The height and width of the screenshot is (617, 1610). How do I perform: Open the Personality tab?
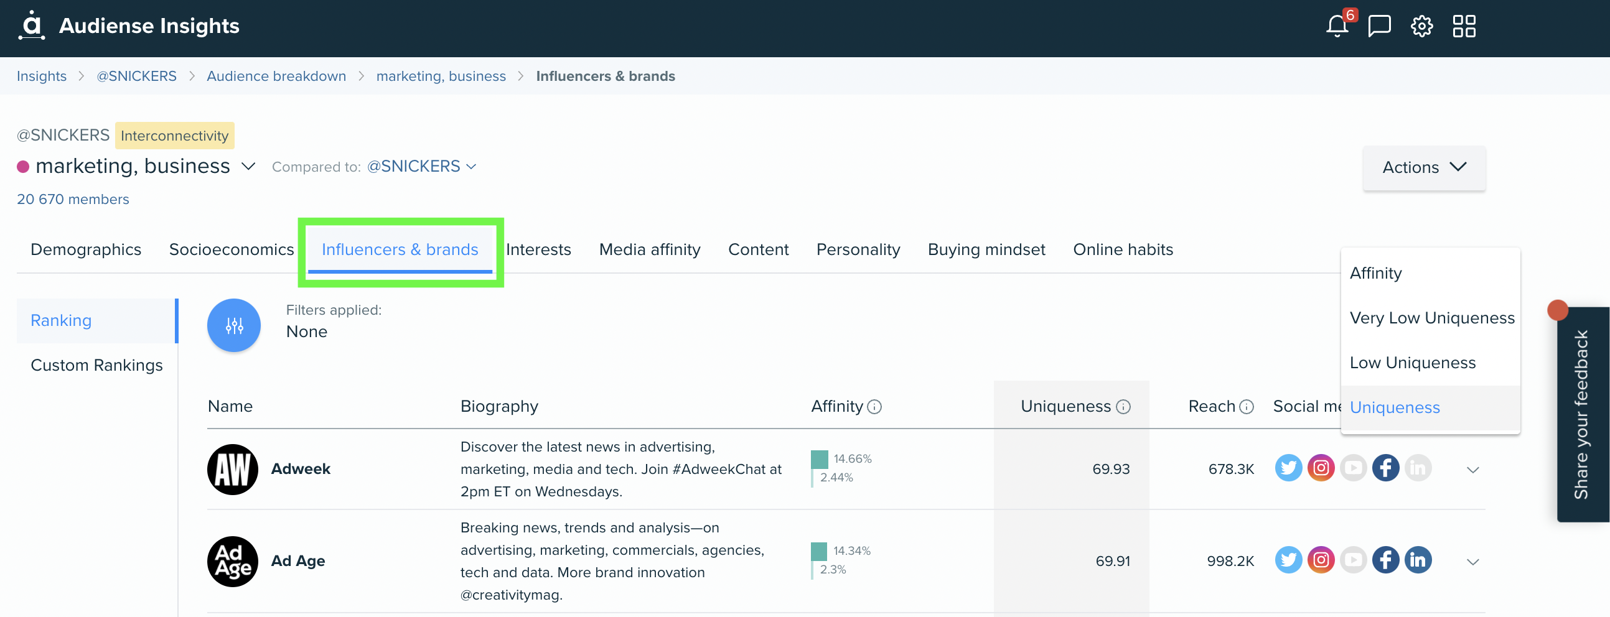pos(858,250)
